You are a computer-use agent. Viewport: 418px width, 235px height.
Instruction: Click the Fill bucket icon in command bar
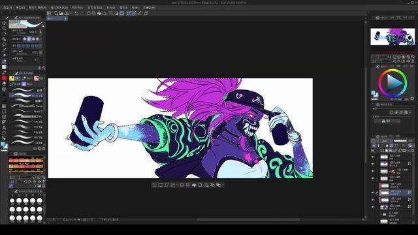click(x=99, y=13)
